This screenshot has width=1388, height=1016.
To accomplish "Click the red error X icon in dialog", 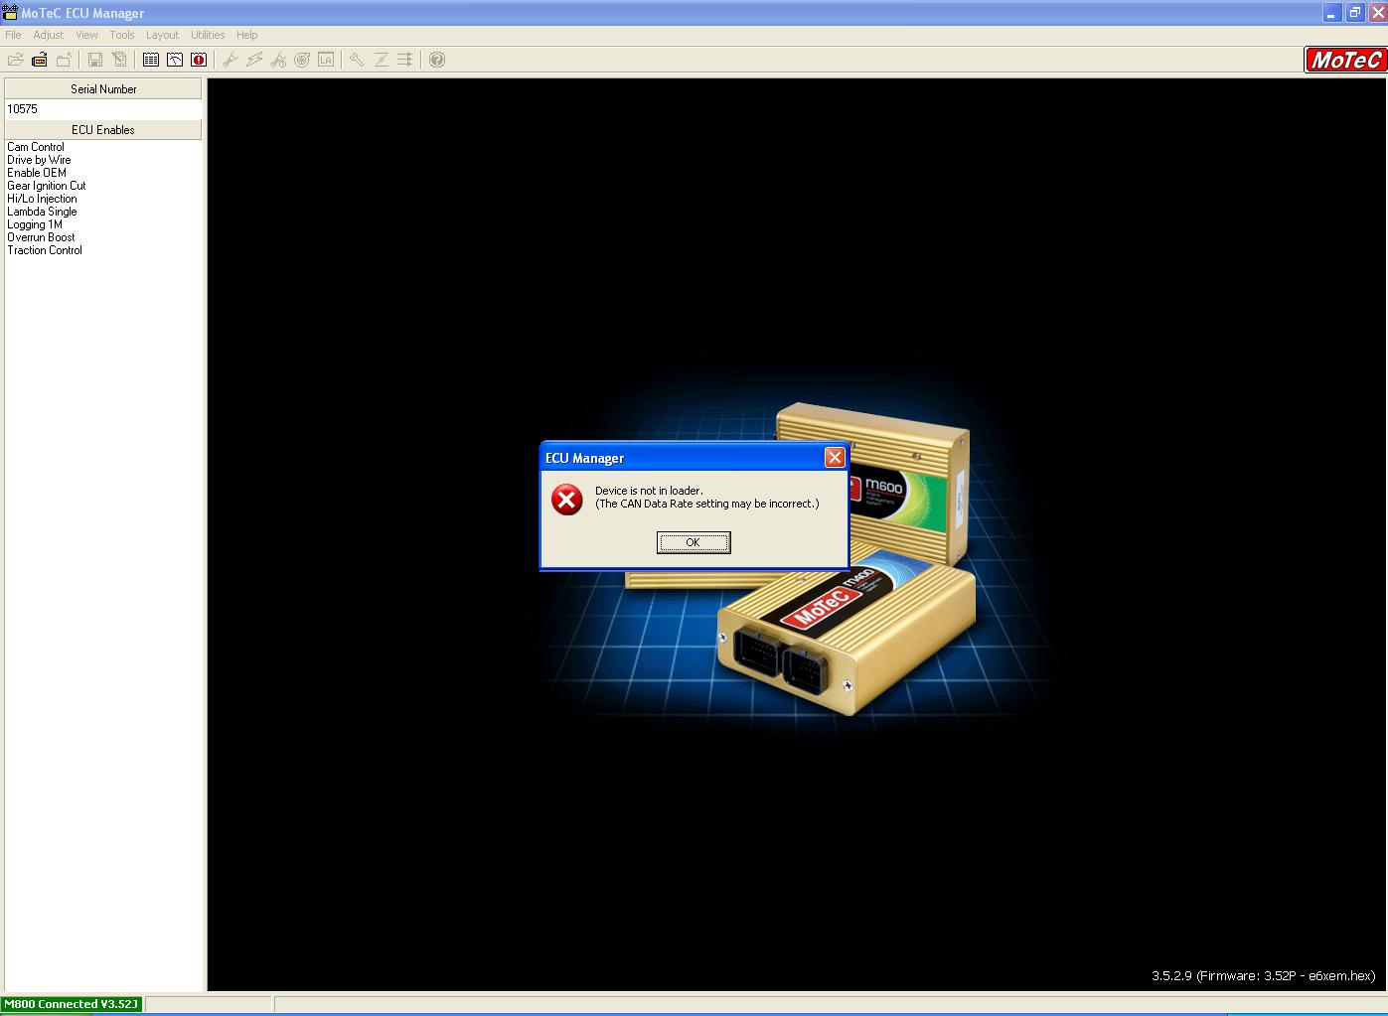I will click(567, 500).
